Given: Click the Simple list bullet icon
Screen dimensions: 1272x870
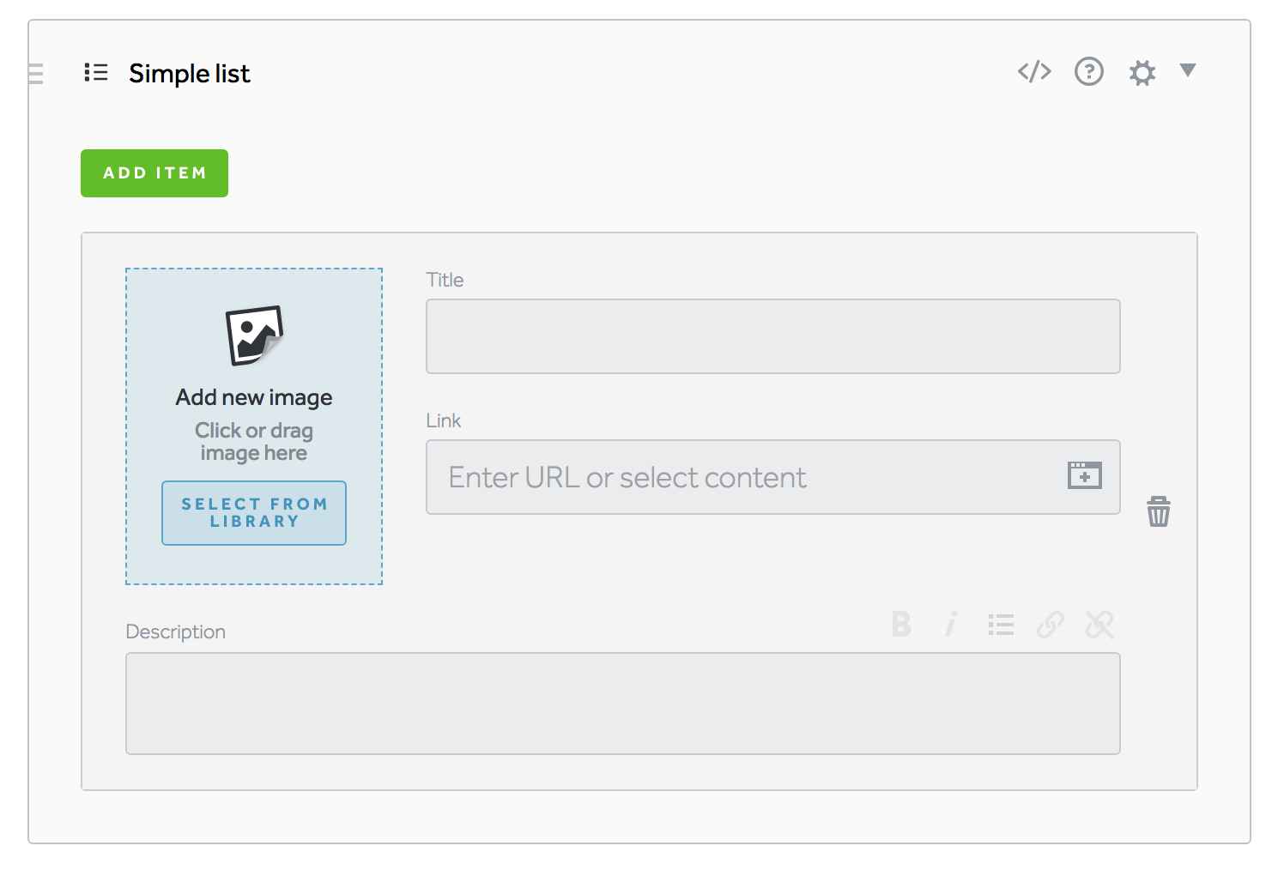Looking at the screenshot, I should pyautogui.click(x=96, y=73).
